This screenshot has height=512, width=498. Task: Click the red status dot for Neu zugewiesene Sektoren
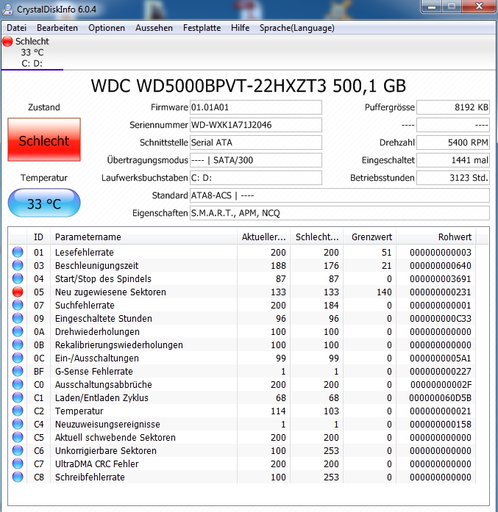click(x=18, y=292)
